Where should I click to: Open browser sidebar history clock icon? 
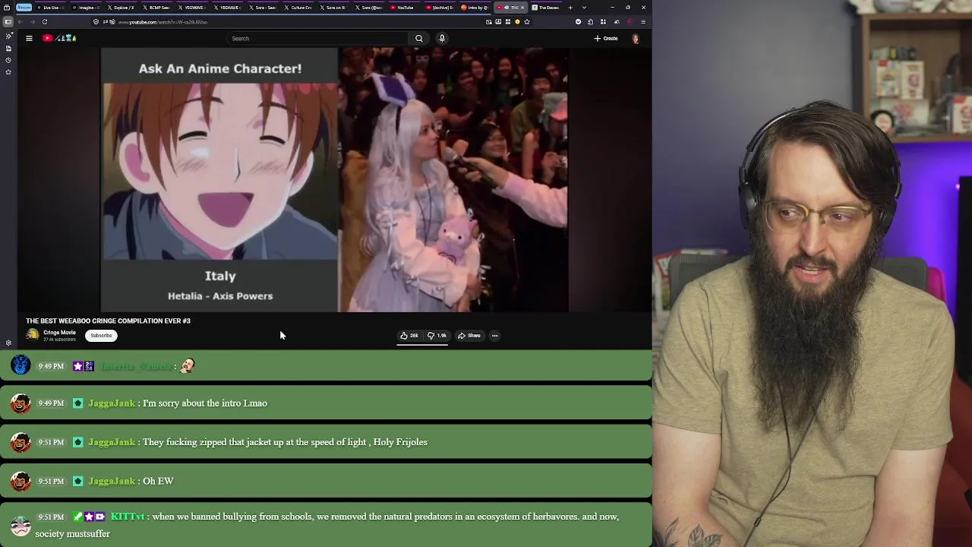click(8, 60)
